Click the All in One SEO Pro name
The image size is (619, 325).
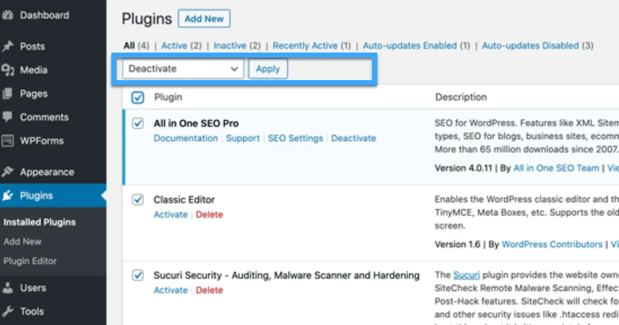pos(196,123)
